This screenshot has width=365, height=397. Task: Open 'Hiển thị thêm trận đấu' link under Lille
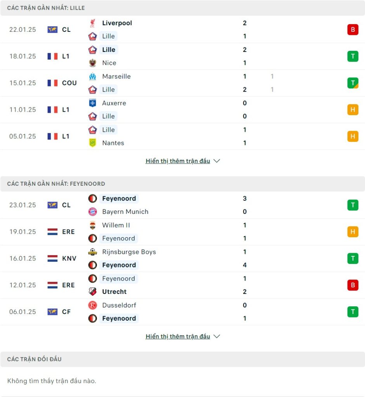(x=178, y=161)
